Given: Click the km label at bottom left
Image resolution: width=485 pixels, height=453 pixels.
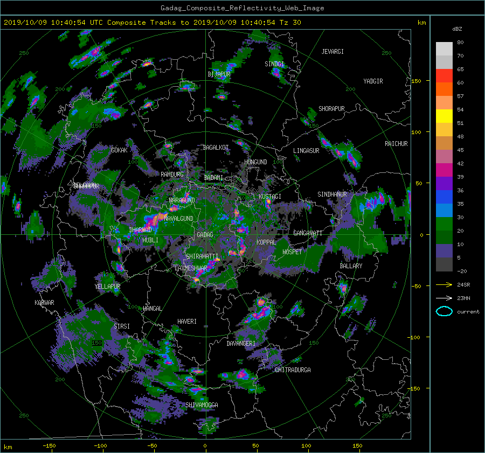Looking at the screenshot, I should [8, 447].
